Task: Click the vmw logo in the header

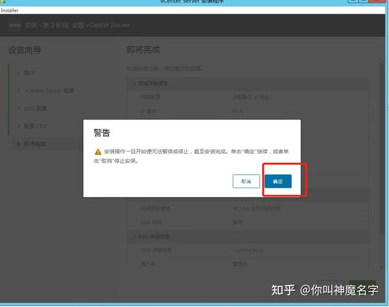Action: 15,25
